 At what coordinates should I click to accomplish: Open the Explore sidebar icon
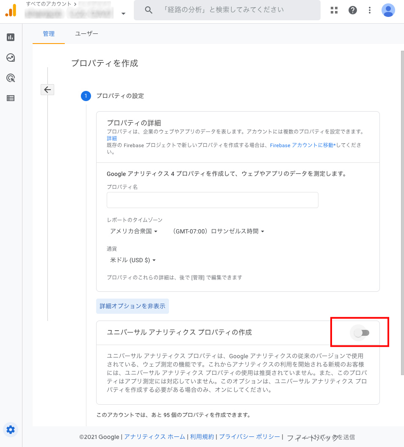pyautogui.click(x=11, y=58)
